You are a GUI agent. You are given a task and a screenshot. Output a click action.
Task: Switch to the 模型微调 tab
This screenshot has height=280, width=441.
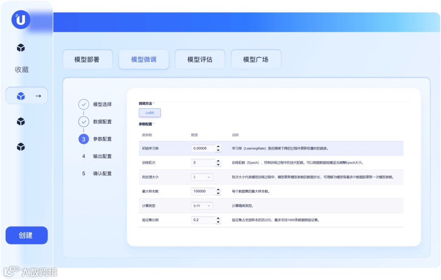[144, 59]
